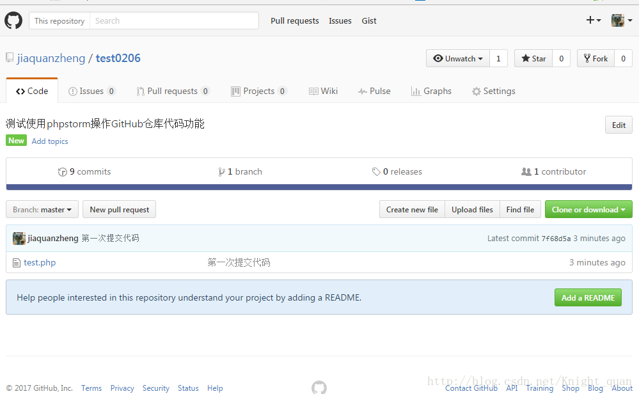Open the Shop footer link

pos(571,388)
